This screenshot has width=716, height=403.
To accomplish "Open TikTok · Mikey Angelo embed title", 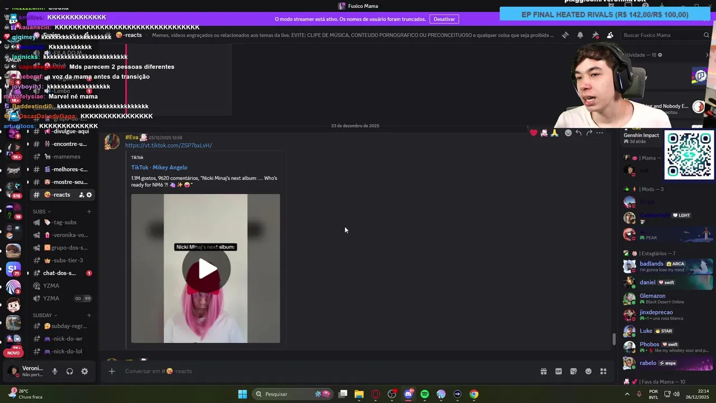I will [159, 167].
